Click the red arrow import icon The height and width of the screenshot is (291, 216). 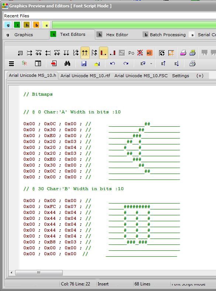tap(54, 64)
